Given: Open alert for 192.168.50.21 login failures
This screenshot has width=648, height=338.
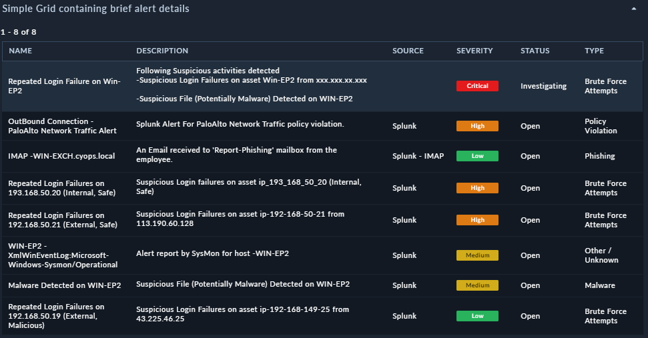Looking at the screenshot, I should click(56, 220).
